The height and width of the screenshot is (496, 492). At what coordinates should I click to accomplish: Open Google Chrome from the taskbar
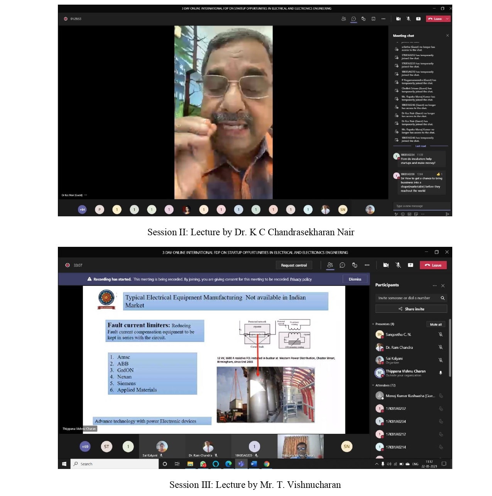[x=267, y=464]
